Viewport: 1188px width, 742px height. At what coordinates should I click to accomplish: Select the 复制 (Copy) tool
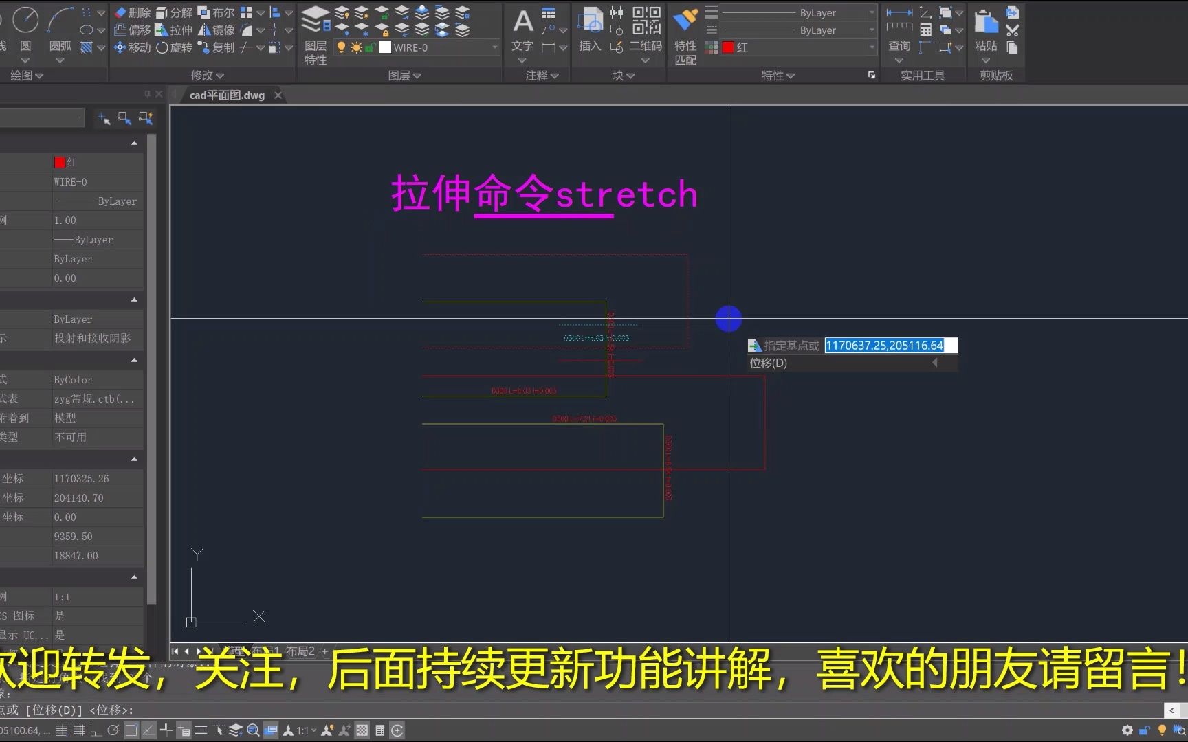point(223,47)
